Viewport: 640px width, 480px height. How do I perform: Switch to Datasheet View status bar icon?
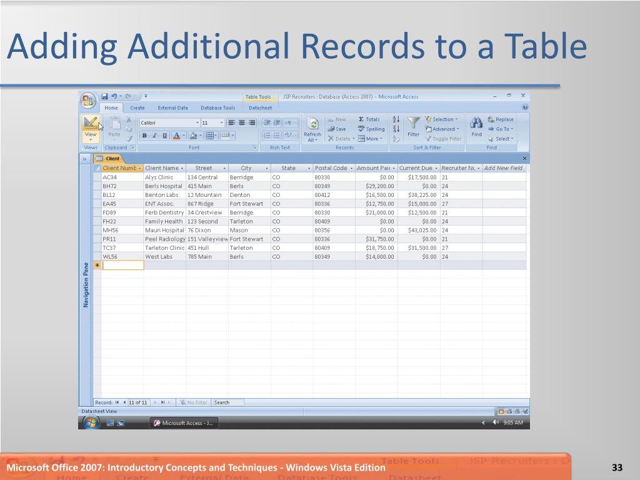501,411
